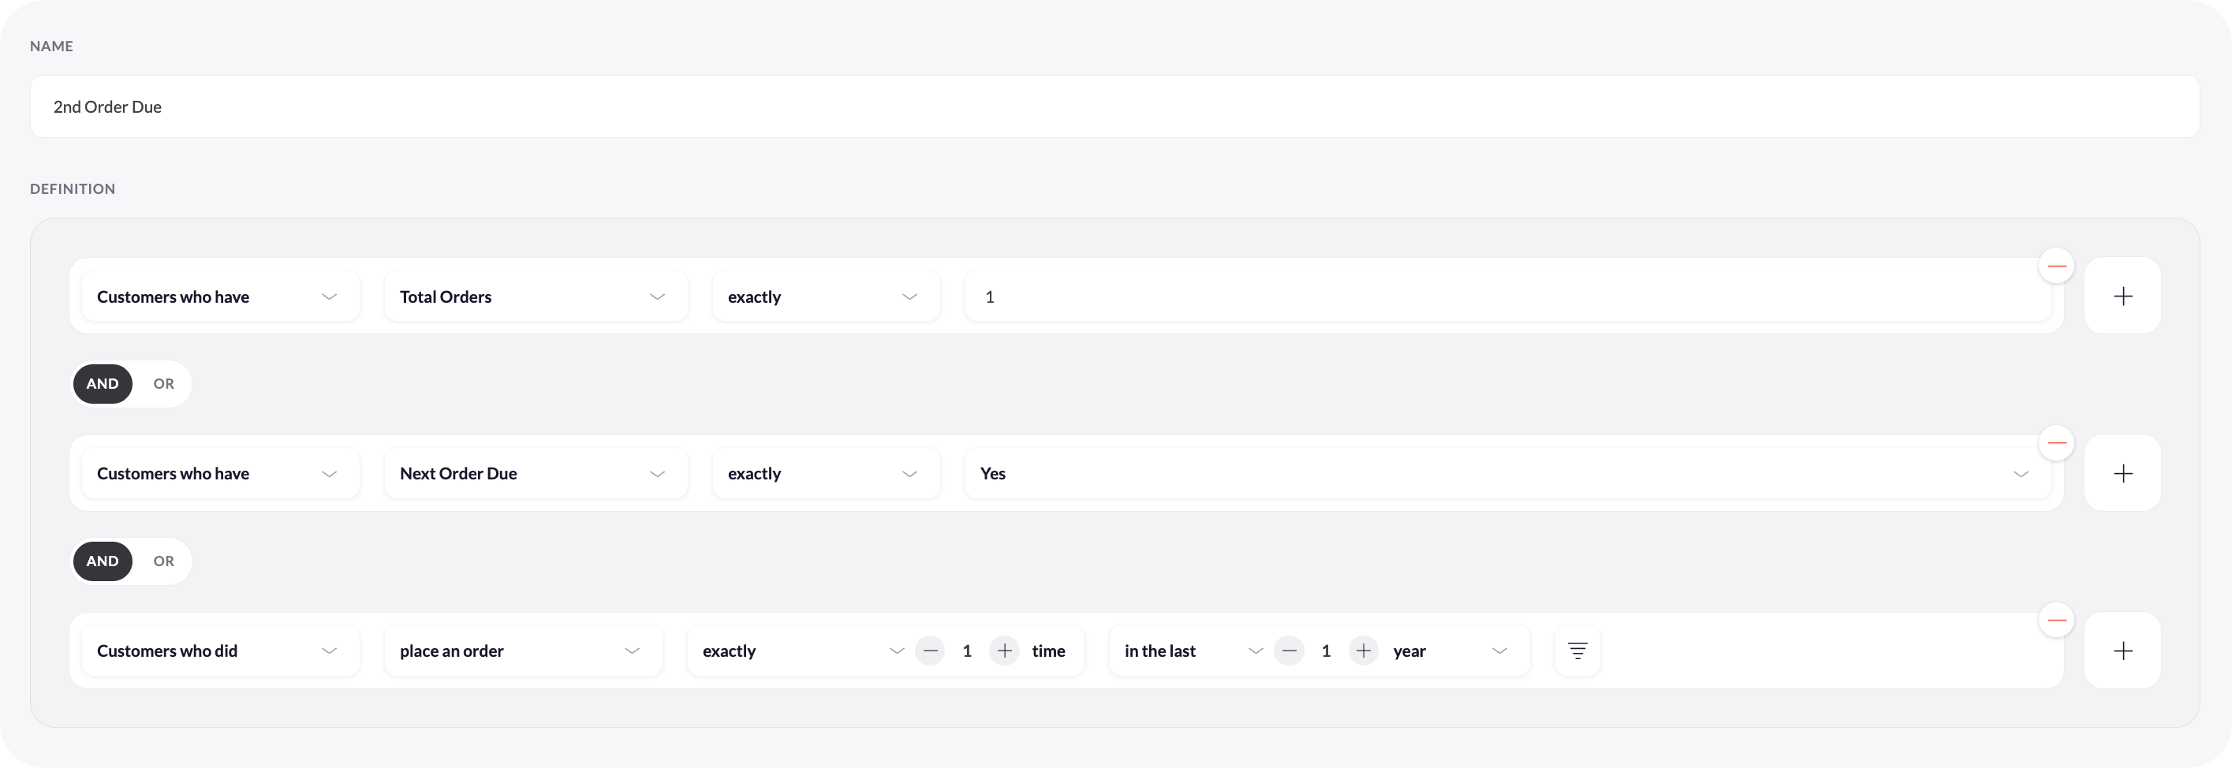2232x768 pixels.
Task: Remove the Total Orders condition row
Action: [x=2056, y=266]
